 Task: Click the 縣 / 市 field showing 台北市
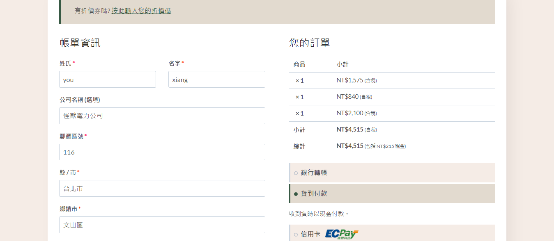click(162, 189)
